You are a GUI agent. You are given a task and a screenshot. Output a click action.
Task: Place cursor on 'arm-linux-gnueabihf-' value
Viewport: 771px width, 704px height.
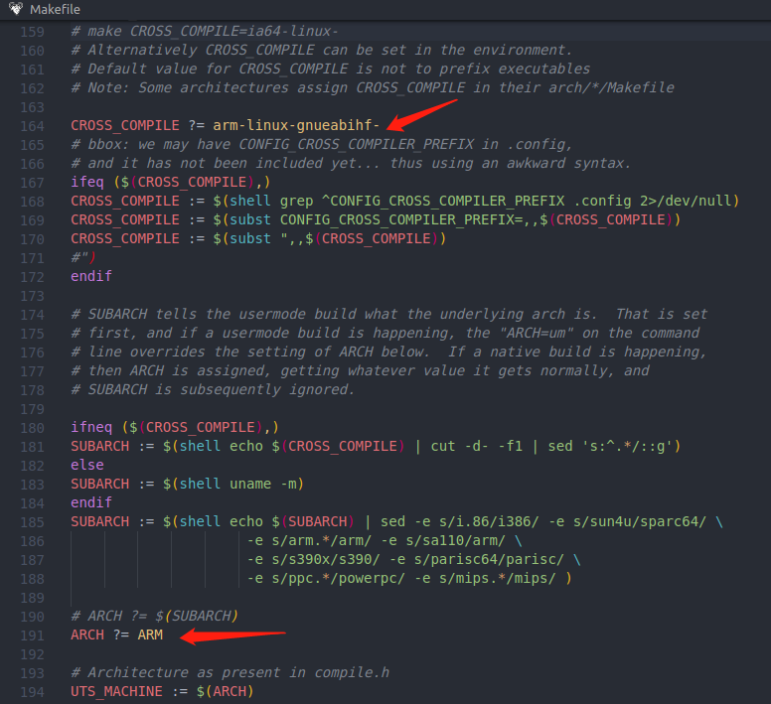coord(296,125)
